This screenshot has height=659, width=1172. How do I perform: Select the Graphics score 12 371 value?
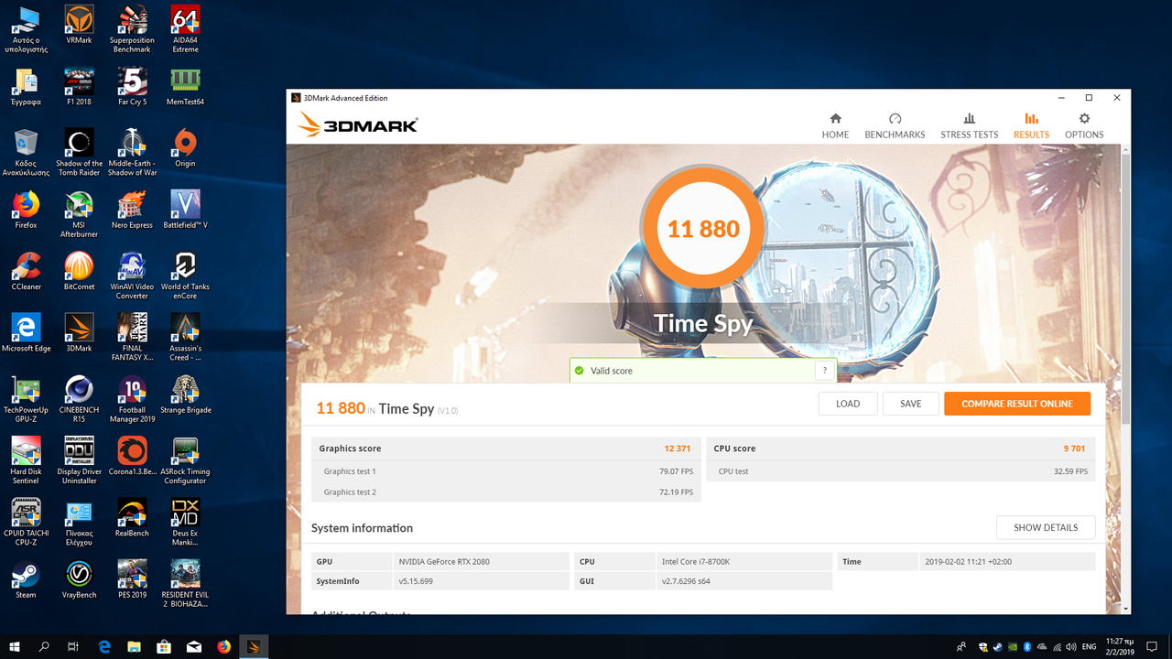point(677,448)
